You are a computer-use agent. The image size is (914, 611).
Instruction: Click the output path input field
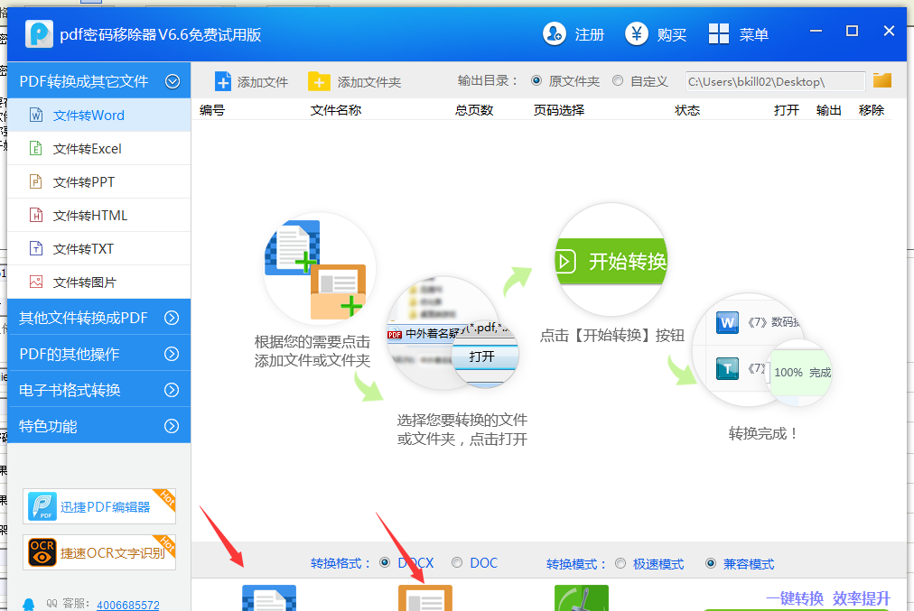pos(775,81)
